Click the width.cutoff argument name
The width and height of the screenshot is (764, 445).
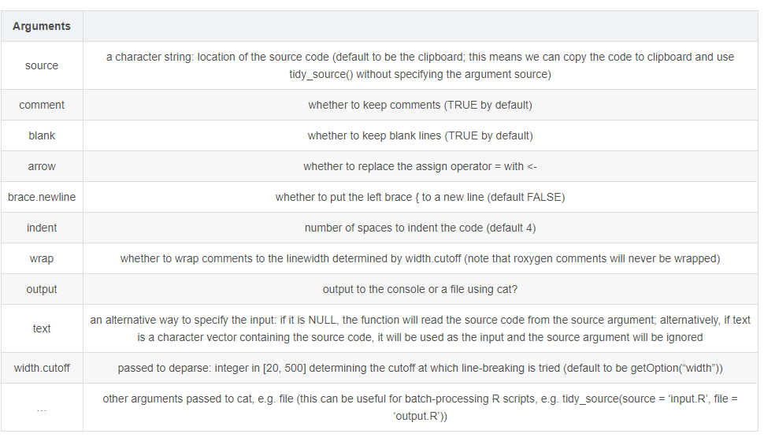[42, 368]
